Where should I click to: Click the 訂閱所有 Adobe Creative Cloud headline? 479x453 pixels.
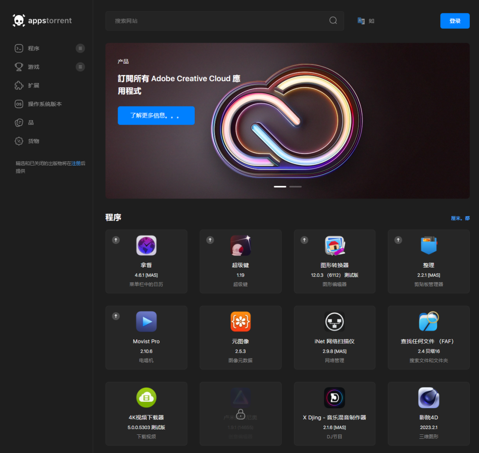pyautogui.click(x=179, y=85)
